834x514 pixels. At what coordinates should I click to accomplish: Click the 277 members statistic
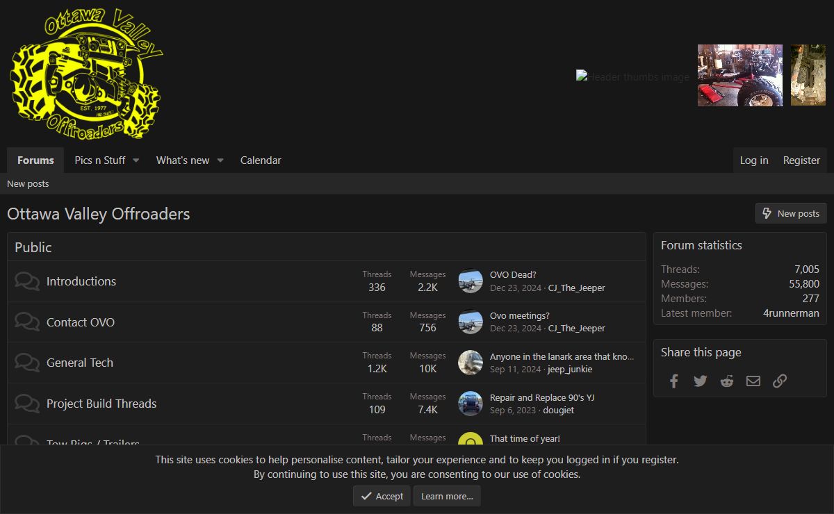point(811,299)
